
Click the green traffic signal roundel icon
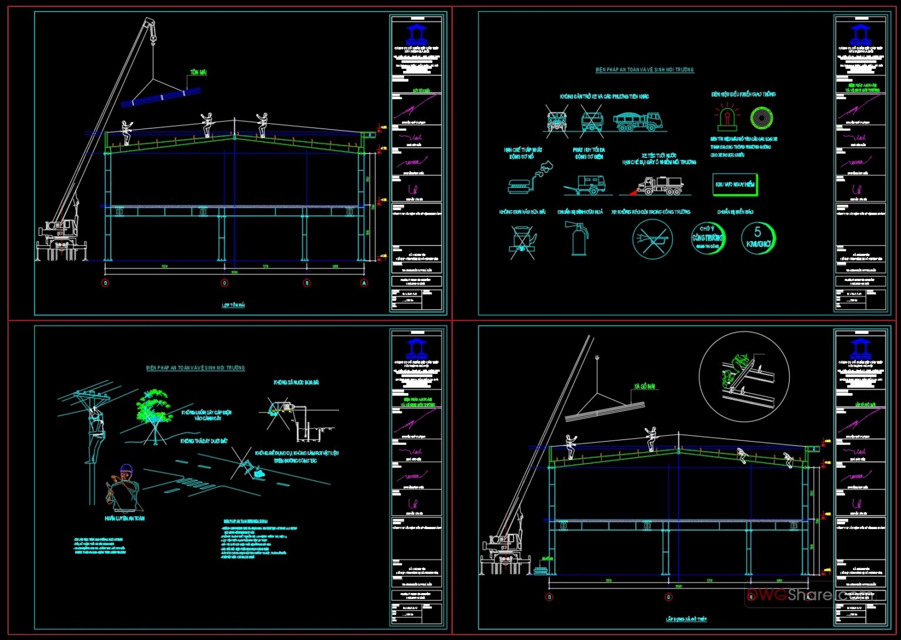pos(761,117)
